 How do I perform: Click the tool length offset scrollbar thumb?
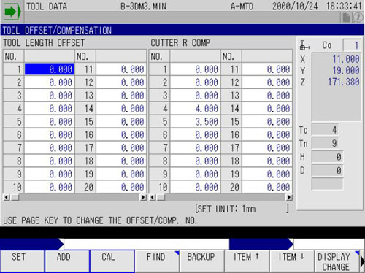click(15, 197)
